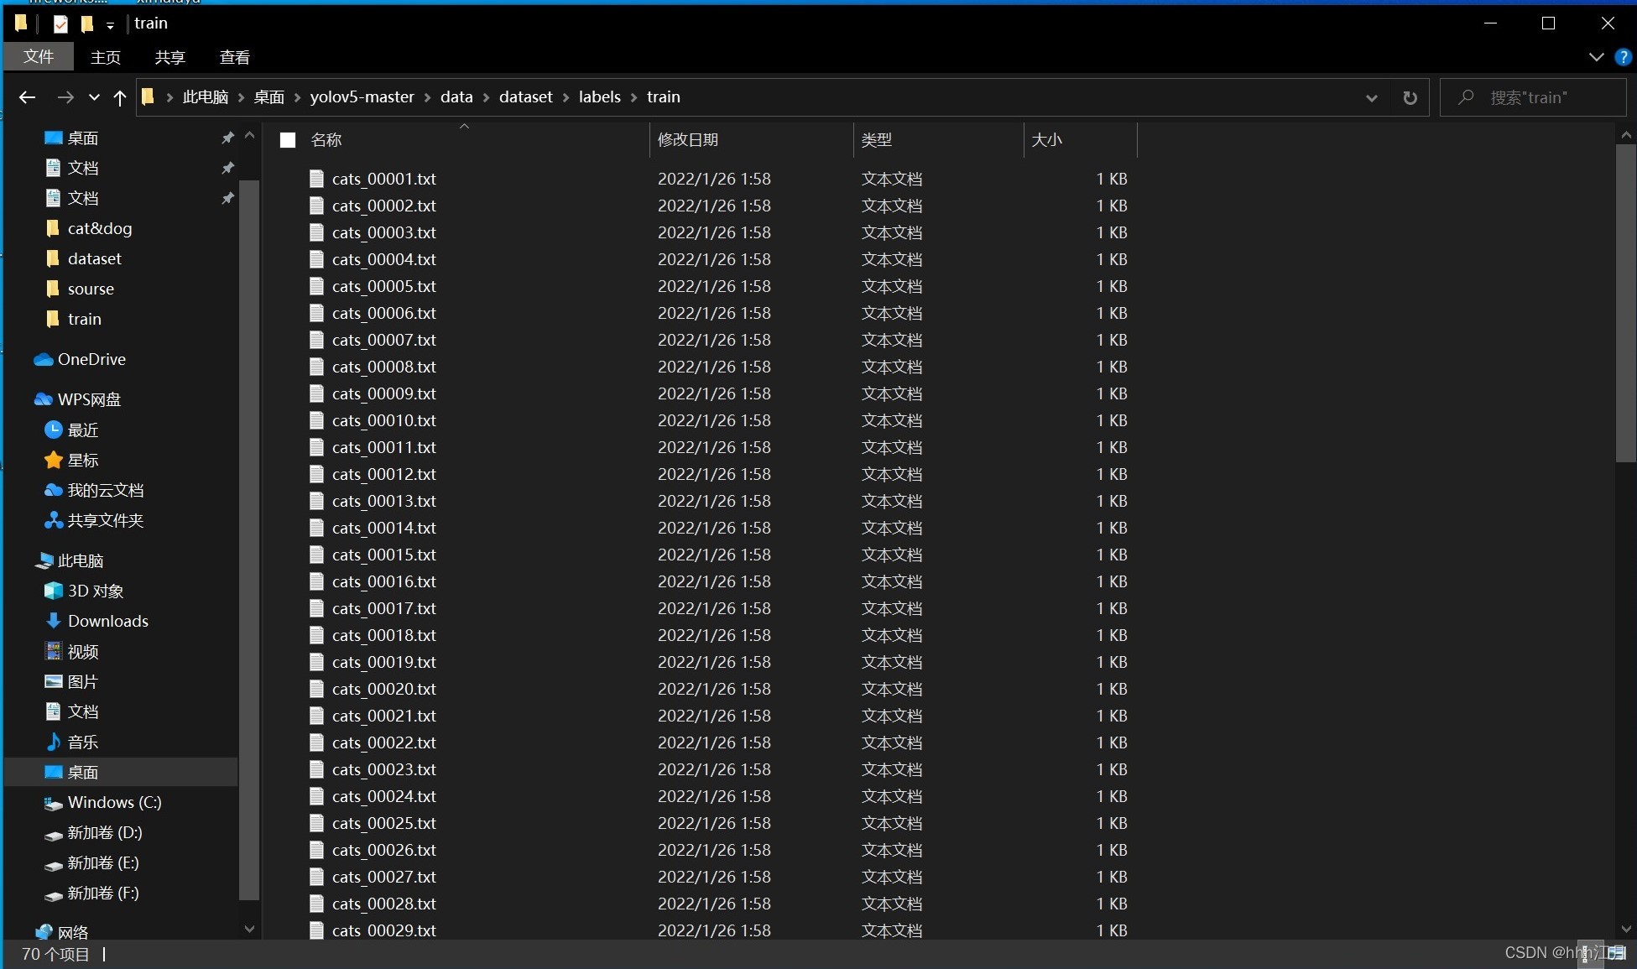
Task: Open the cat&dog quick access folder
Action: coord(89,228)
